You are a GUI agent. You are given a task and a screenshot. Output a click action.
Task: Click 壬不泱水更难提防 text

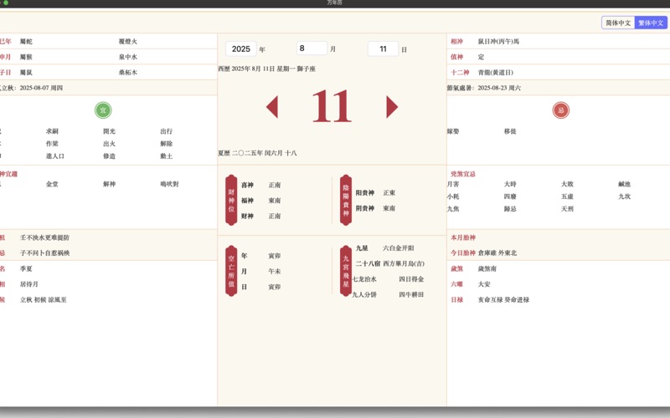[x=45, y=237]
